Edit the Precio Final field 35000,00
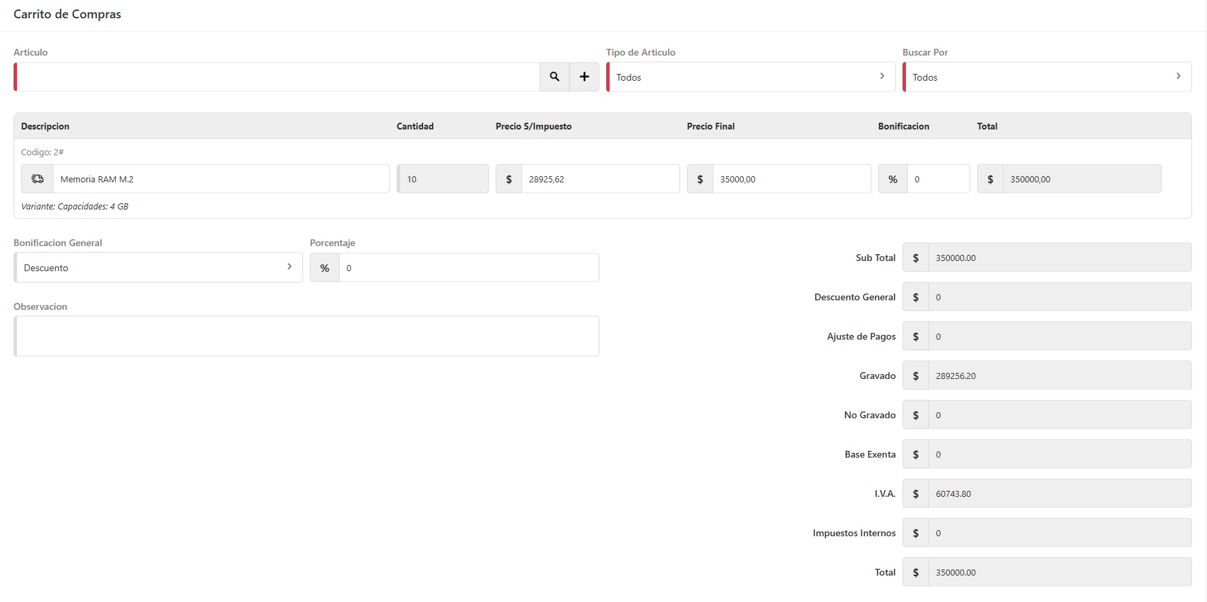1207x602 pixels. 791,179
